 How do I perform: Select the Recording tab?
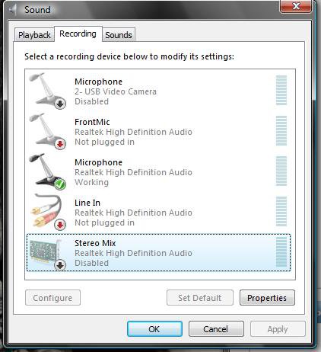click(x=78, y=34)
